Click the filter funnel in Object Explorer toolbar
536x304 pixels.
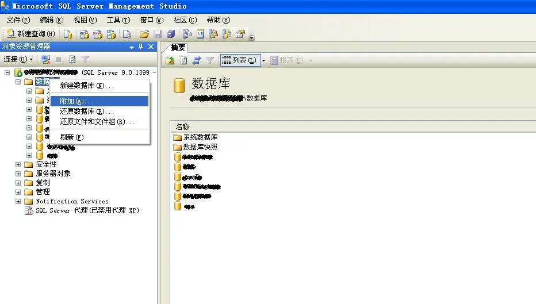point(85,59)
